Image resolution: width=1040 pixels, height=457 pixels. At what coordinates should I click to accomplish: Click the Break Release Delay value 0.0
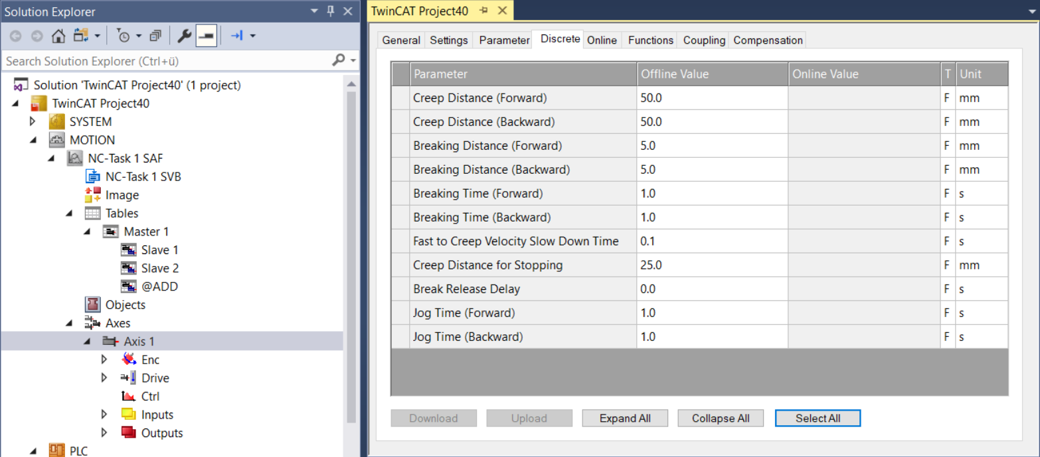712,289
